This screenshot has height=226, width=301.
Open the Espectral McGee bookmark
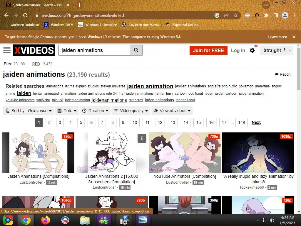click(x=182, y=25)
